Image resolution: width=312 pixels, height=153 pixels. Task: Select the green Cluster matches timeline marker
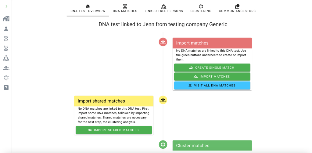163,144
